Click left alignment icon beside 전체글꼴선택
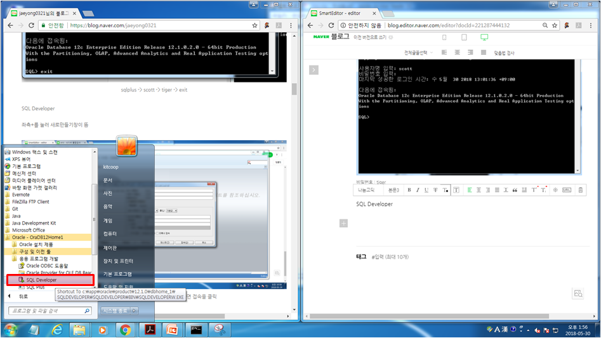 (444, 53)
